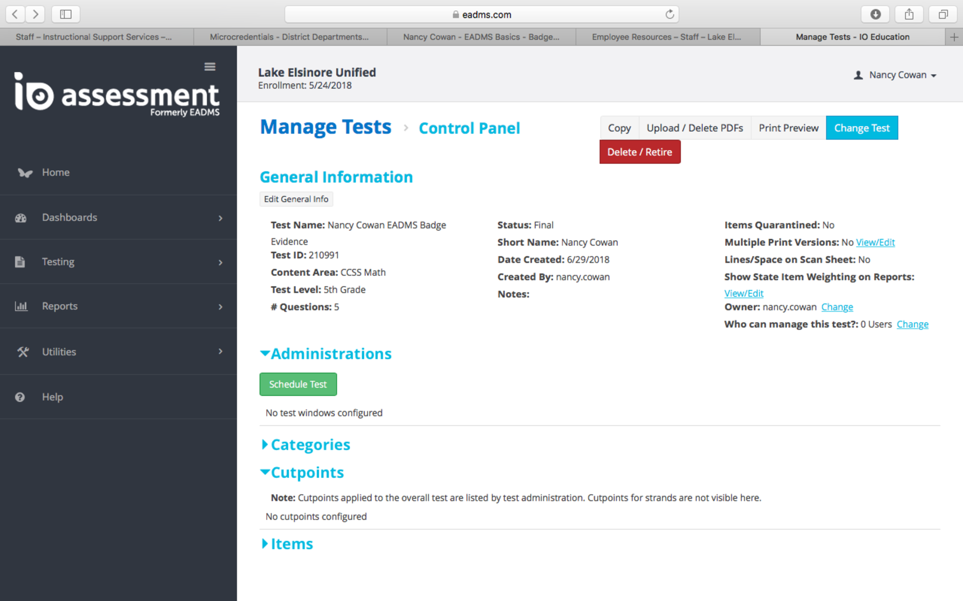
Task: Reload the page with the refresh icon
Action: pos(670,15)
